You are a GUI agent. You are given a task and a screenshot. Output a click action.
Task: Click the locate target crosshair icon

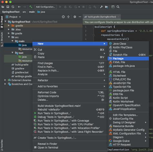coord(63,17)
